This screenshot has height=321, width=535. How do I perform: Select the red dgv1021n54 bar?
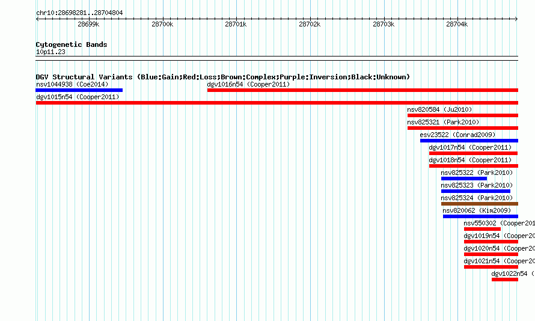(x=491, y=267)
